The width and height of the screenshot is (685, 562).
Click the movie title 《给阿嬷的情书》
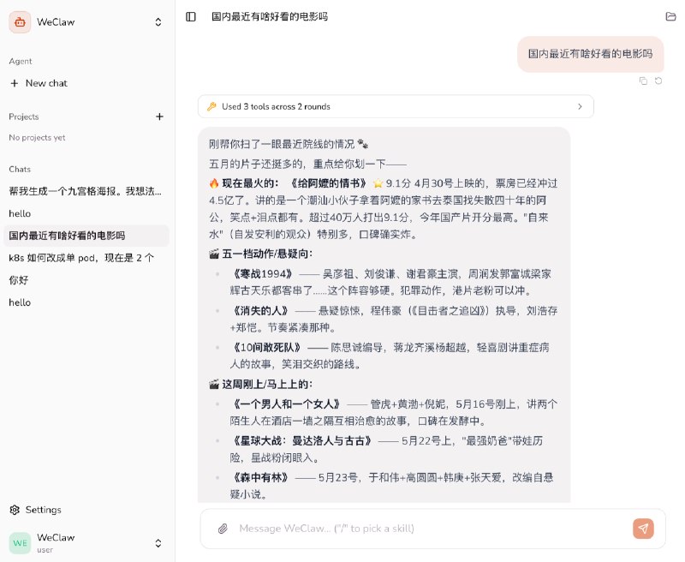[329, 183]
